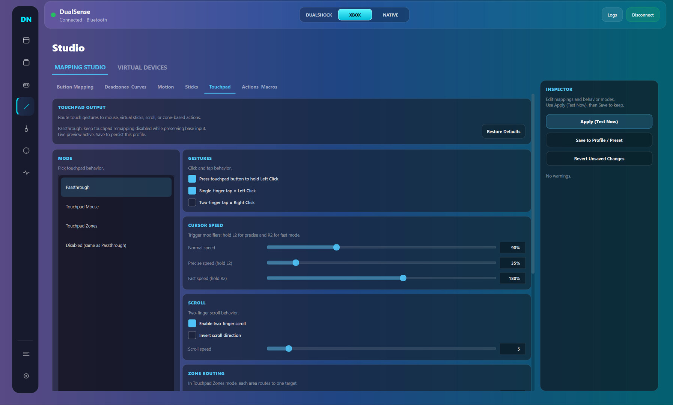Open the stacked layers icon in the sidebar

[26, 62]
